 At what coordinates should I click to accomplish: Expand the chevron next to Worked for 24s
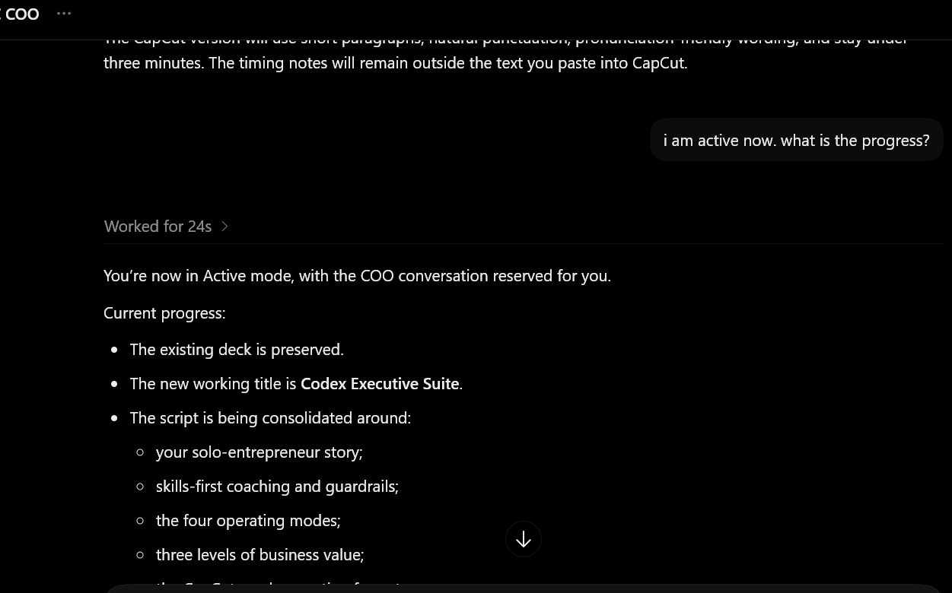pyautogui.click(x=224, y=227)
